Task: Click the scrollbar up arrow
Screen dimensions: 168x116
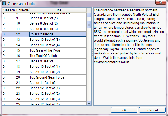Action: [x=89, y=15]
